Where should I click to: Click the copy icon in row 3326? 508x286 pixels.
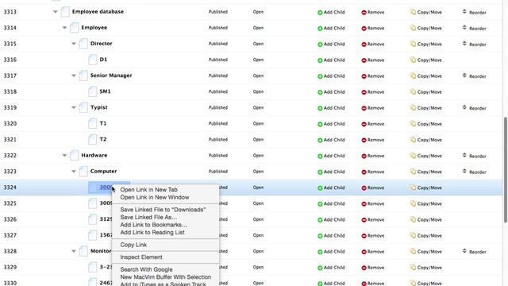[413, 219]
